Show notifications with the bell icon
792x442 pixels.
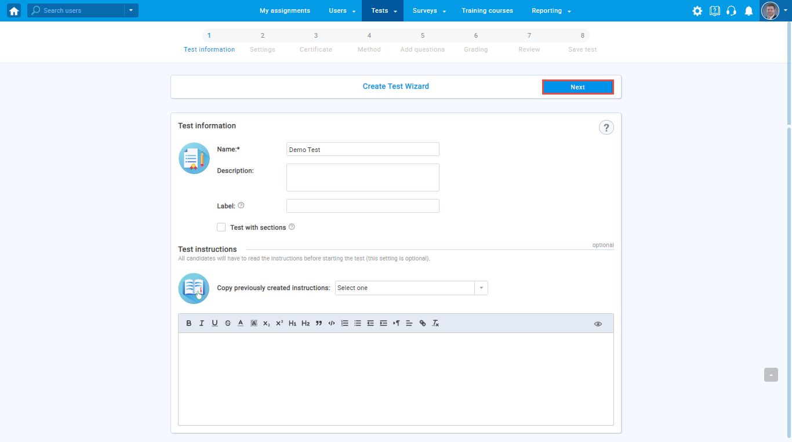pos(749,11)
